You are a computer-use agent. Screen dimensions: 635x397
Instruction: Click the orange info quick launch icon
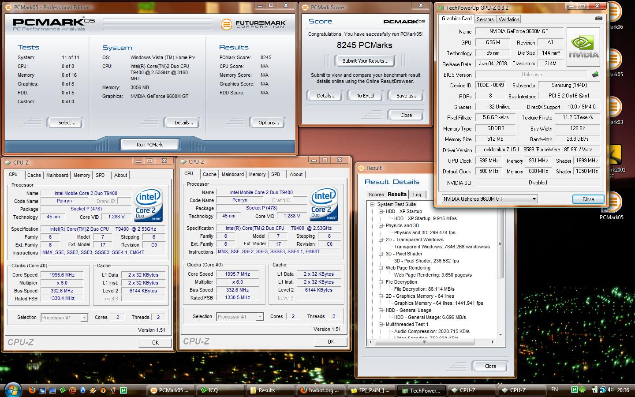tap(103, 390)
